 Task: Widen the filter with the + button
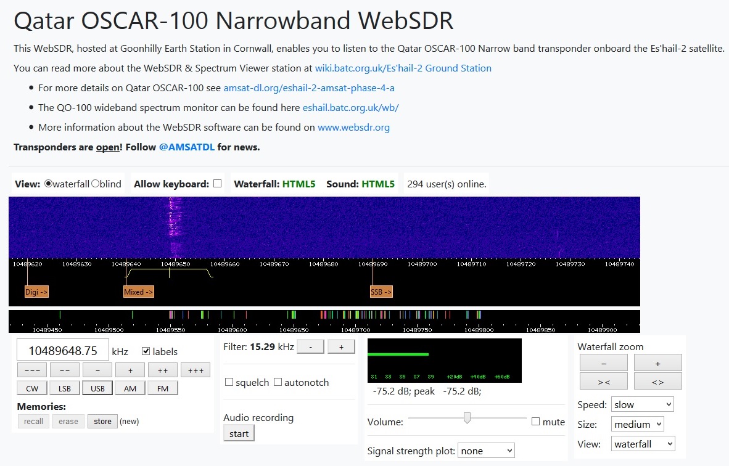(x=341, y=346)
